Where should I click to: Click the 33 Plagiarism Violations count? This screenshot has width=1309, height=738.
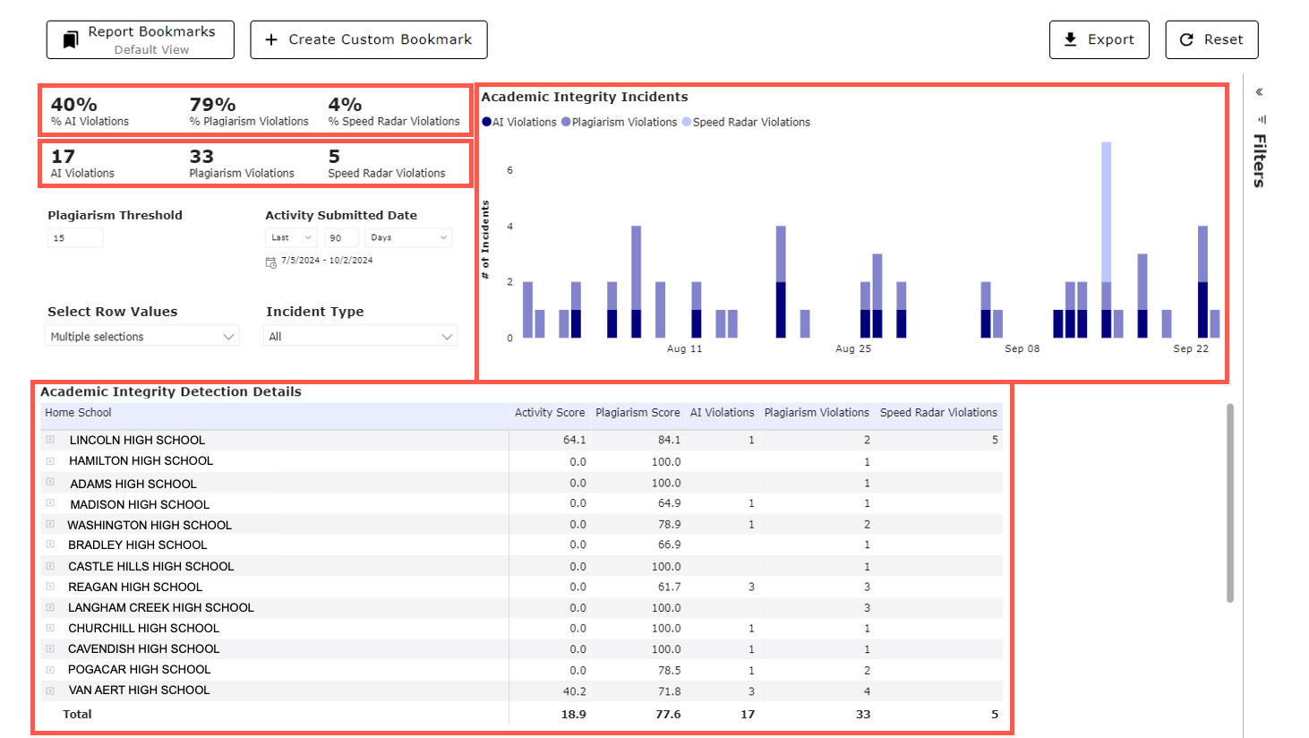(x=242, y=164)
